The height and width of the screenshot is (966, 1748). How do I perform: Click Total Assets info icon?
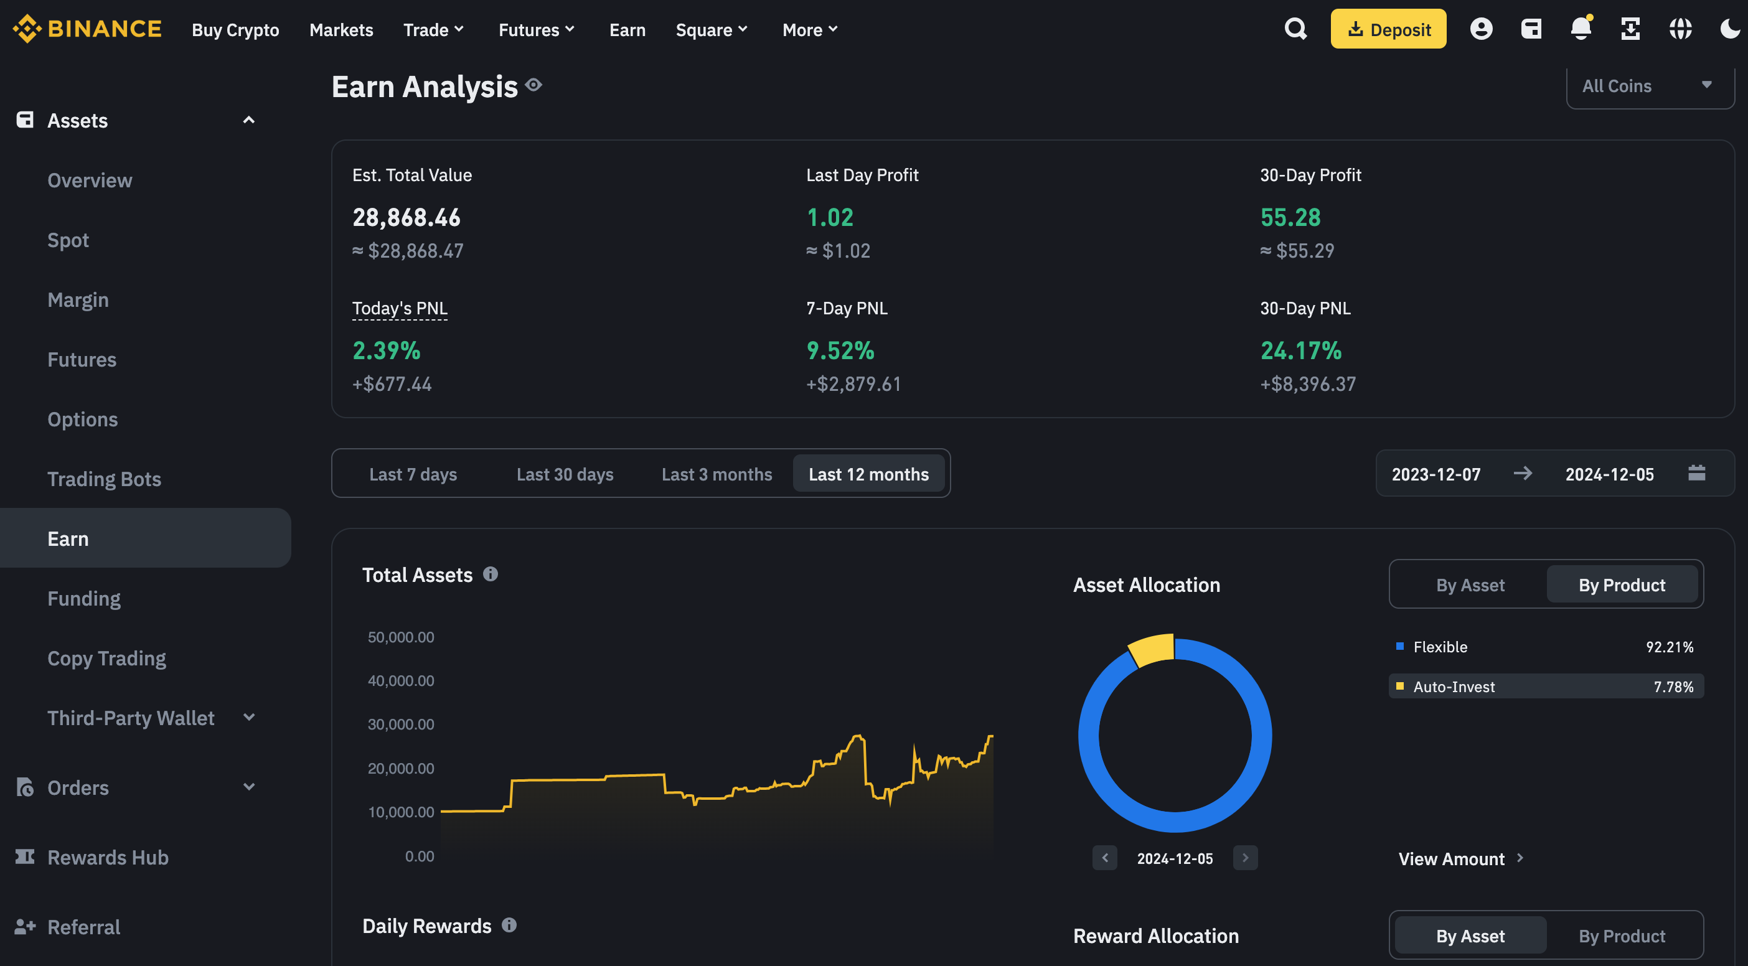(490, 574)
